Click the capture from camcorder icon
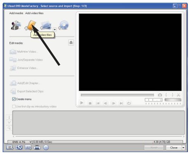 pyautogui.click(x=16, y=25)
